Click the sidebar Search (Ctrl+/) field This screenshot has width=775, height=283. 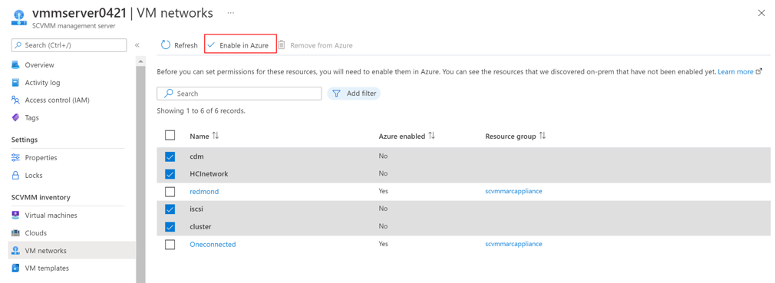pyautogui.click(x=69, y=45)
